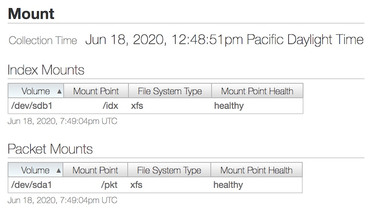
Task: Click the Collection Time value text
Action: (224, 40)
